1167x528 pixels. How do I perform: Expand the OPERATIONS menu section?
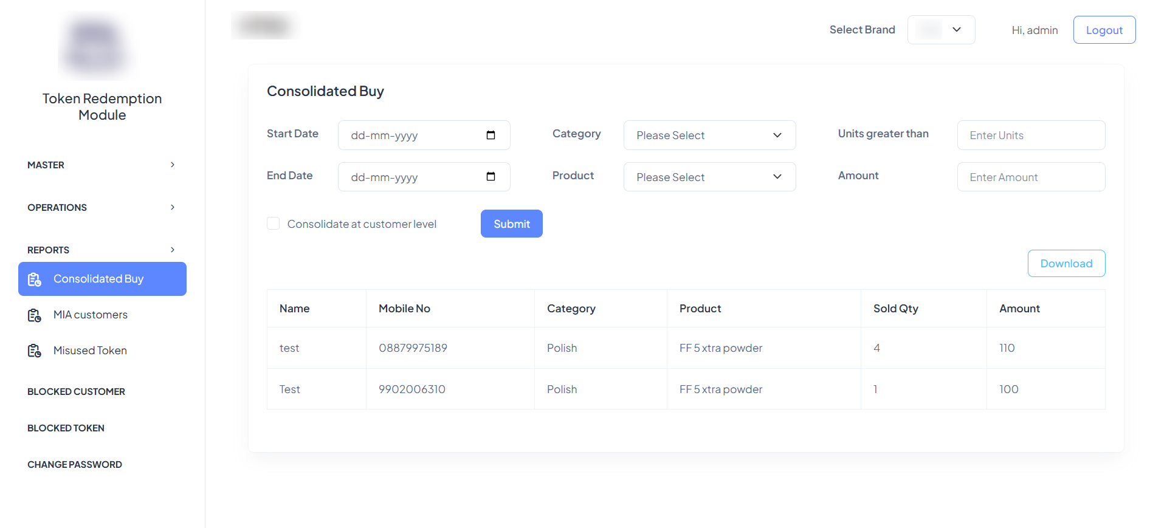102,207
